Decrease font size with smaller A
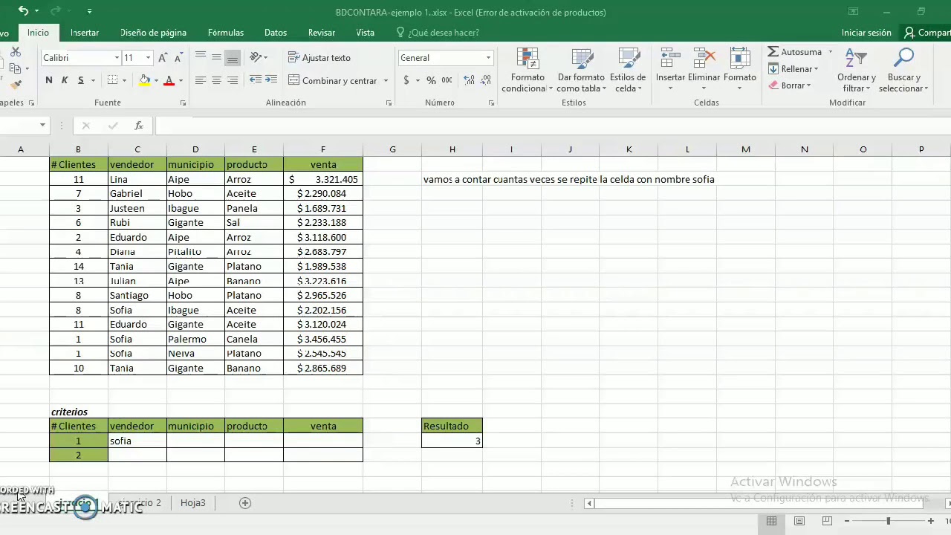This screenshot has width=951, height=535. click(x=178, y=58)
